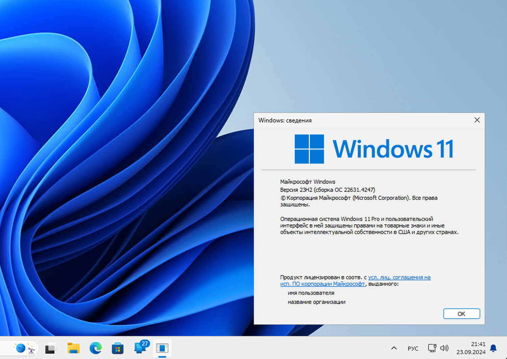The width and height of the screenshot is (507, 359).
Task: Switch keyboard language via РУС indicator
Action: coord(413,348)
